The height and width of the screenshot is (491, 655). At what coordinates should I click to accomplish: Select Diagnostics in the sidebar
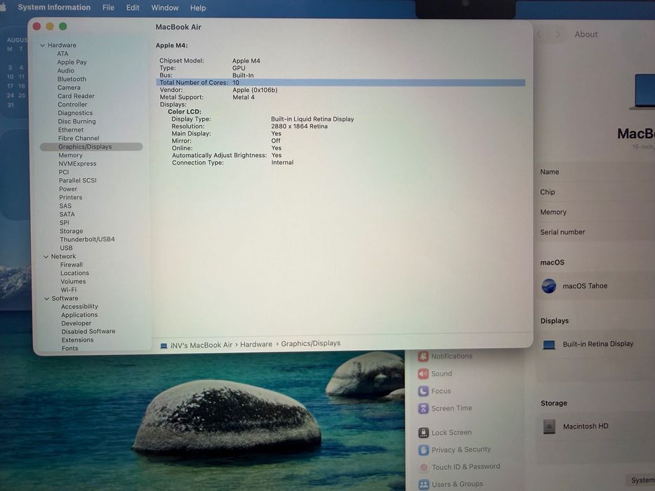coord(75,113)
